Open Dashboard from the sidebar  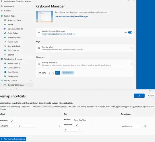tap(9, 6)
